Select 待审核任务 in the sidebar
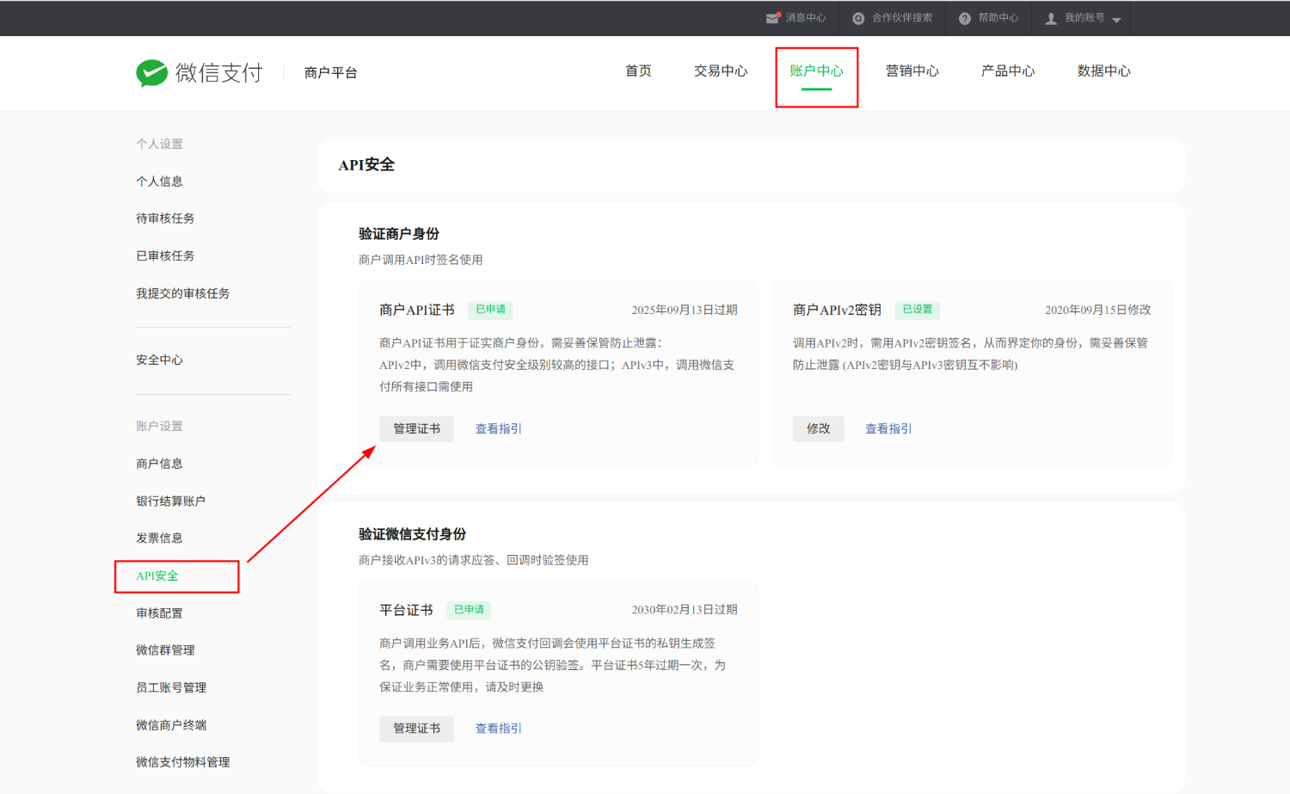The height and width of the screenshot is (794, 1290). click(x=165, y=219)
